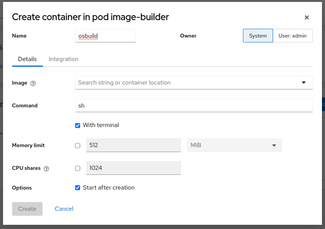The image size is (325, 229).
Task: Click the Create button
Action: coord(27,209)
